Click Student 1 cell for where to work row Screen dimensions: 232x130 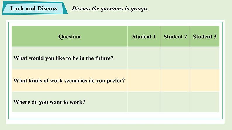tap(144, 102)
